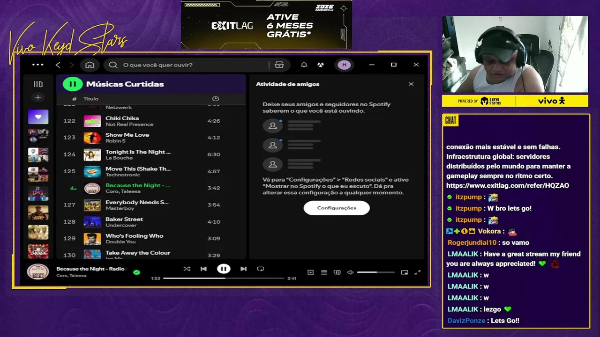Screen dimensions: 600x337
Task: Open the Browse icon in the search bar
Action: point(279,65)
